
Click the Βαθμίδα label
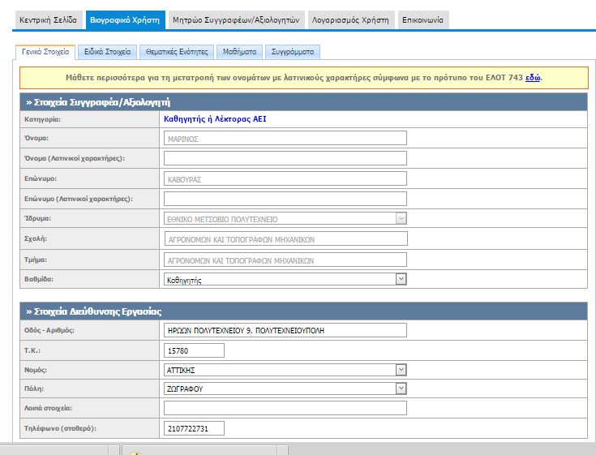[x=39, y=279]
